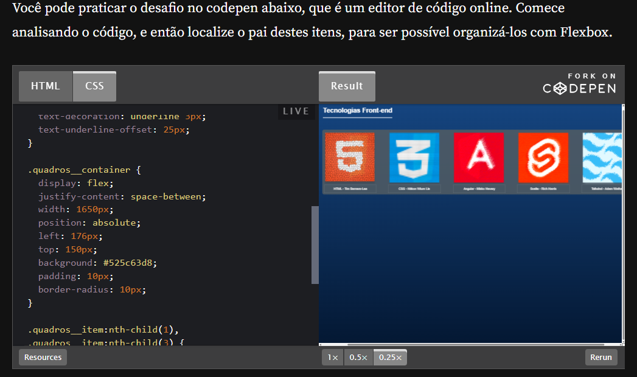Set preview zoom to 0.25×
Viewport: 637px width, 377px height.
[x=390, y=357]
